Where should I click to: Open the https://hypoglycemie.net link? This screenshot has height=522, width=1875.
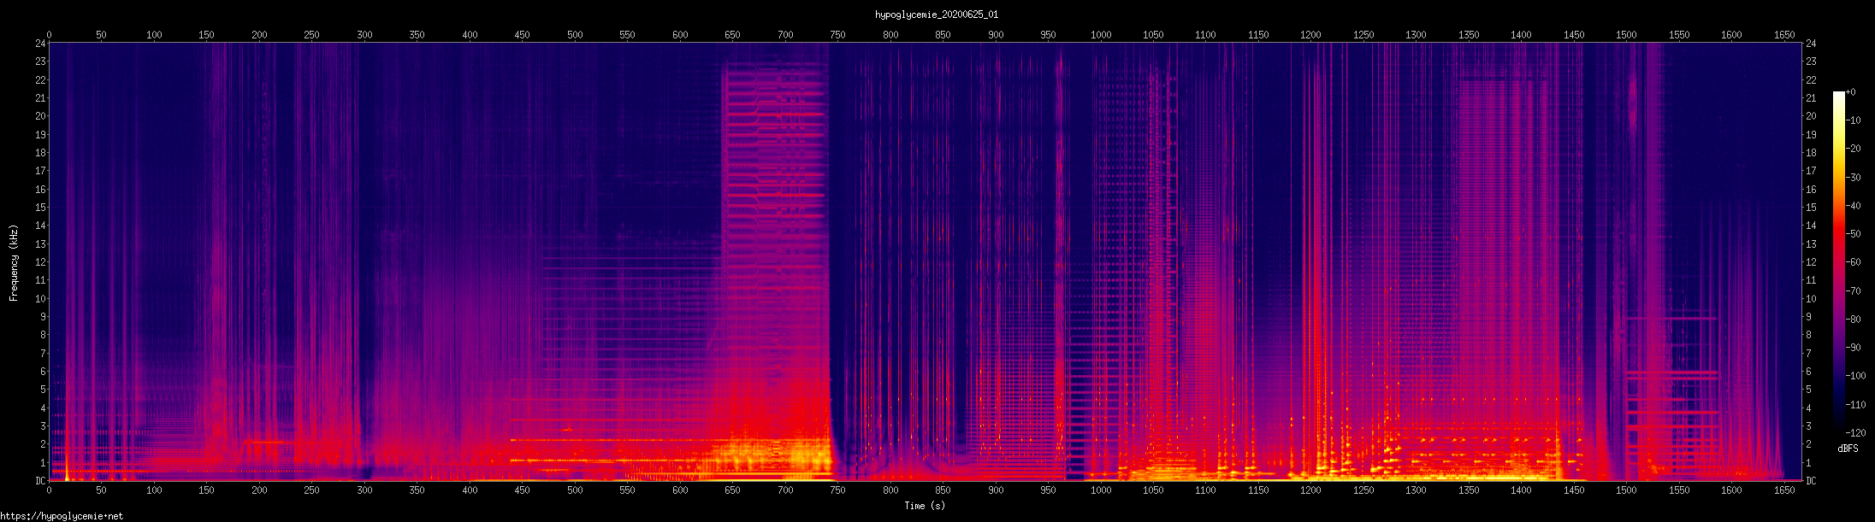[62, 516]
